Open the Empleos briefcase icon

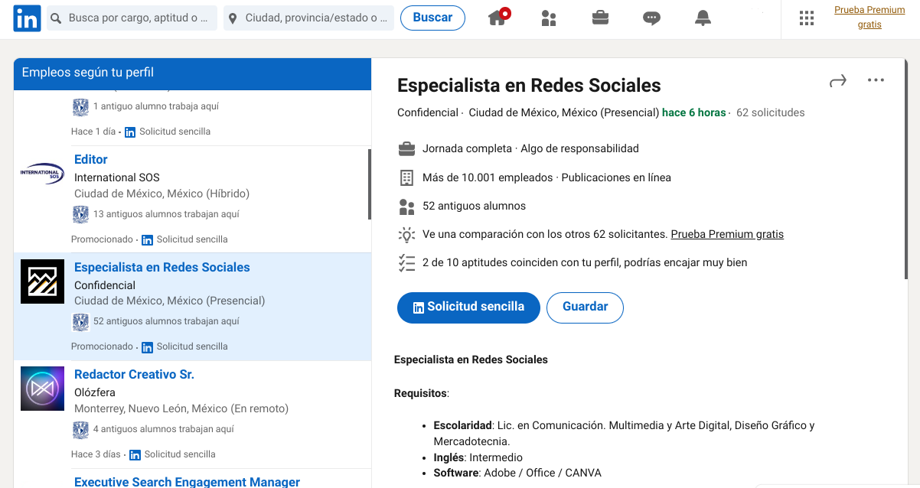tap(600, 18)
